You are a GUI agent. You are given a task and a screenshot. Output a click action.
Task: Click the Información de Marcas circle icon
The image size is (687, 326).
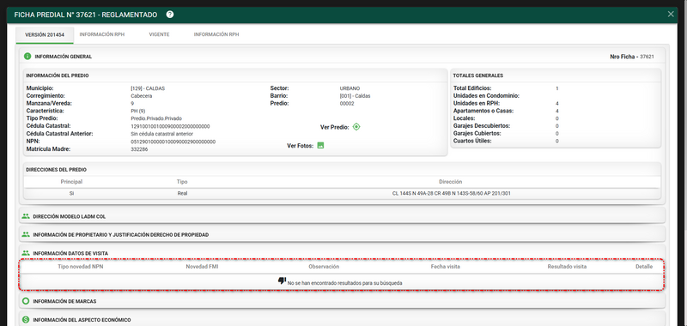click(26, 301)
